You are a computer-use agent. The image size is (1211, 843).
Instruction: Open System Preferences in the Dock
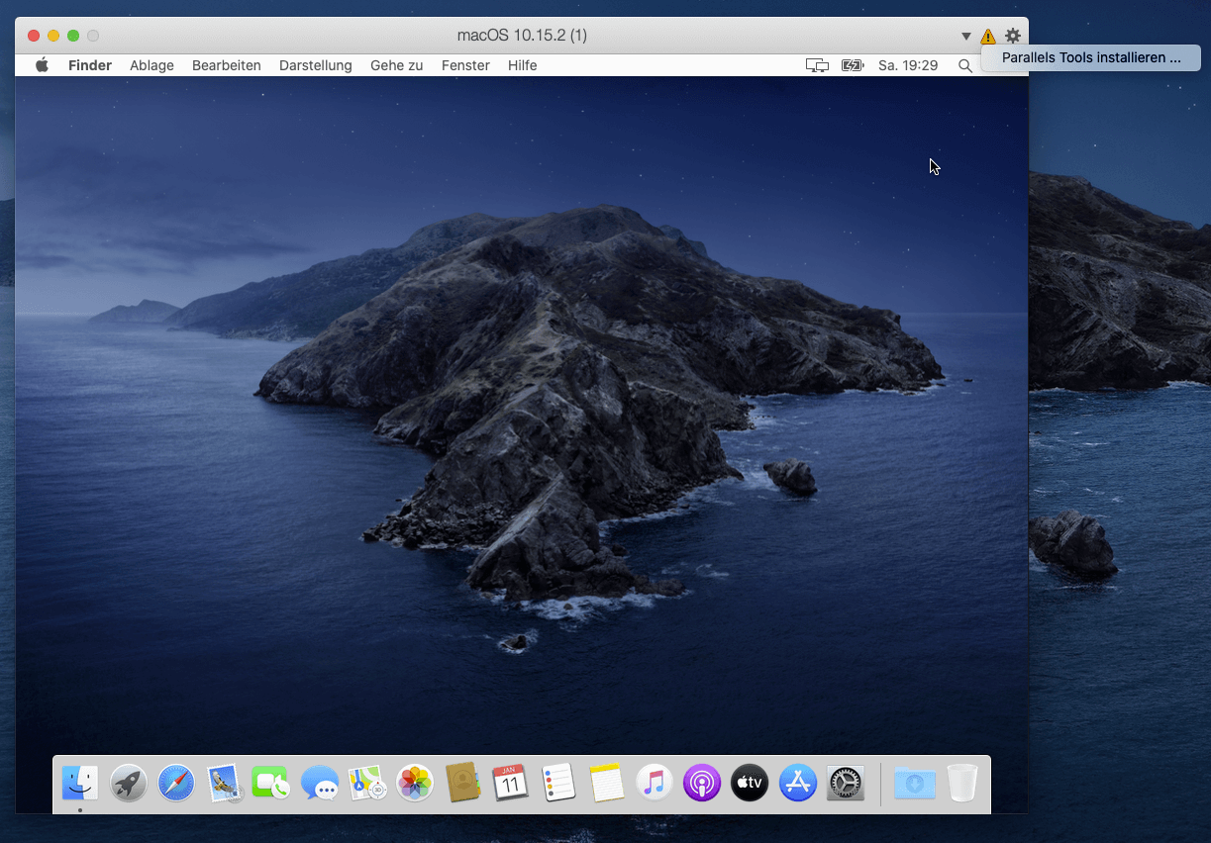point(846,784)
